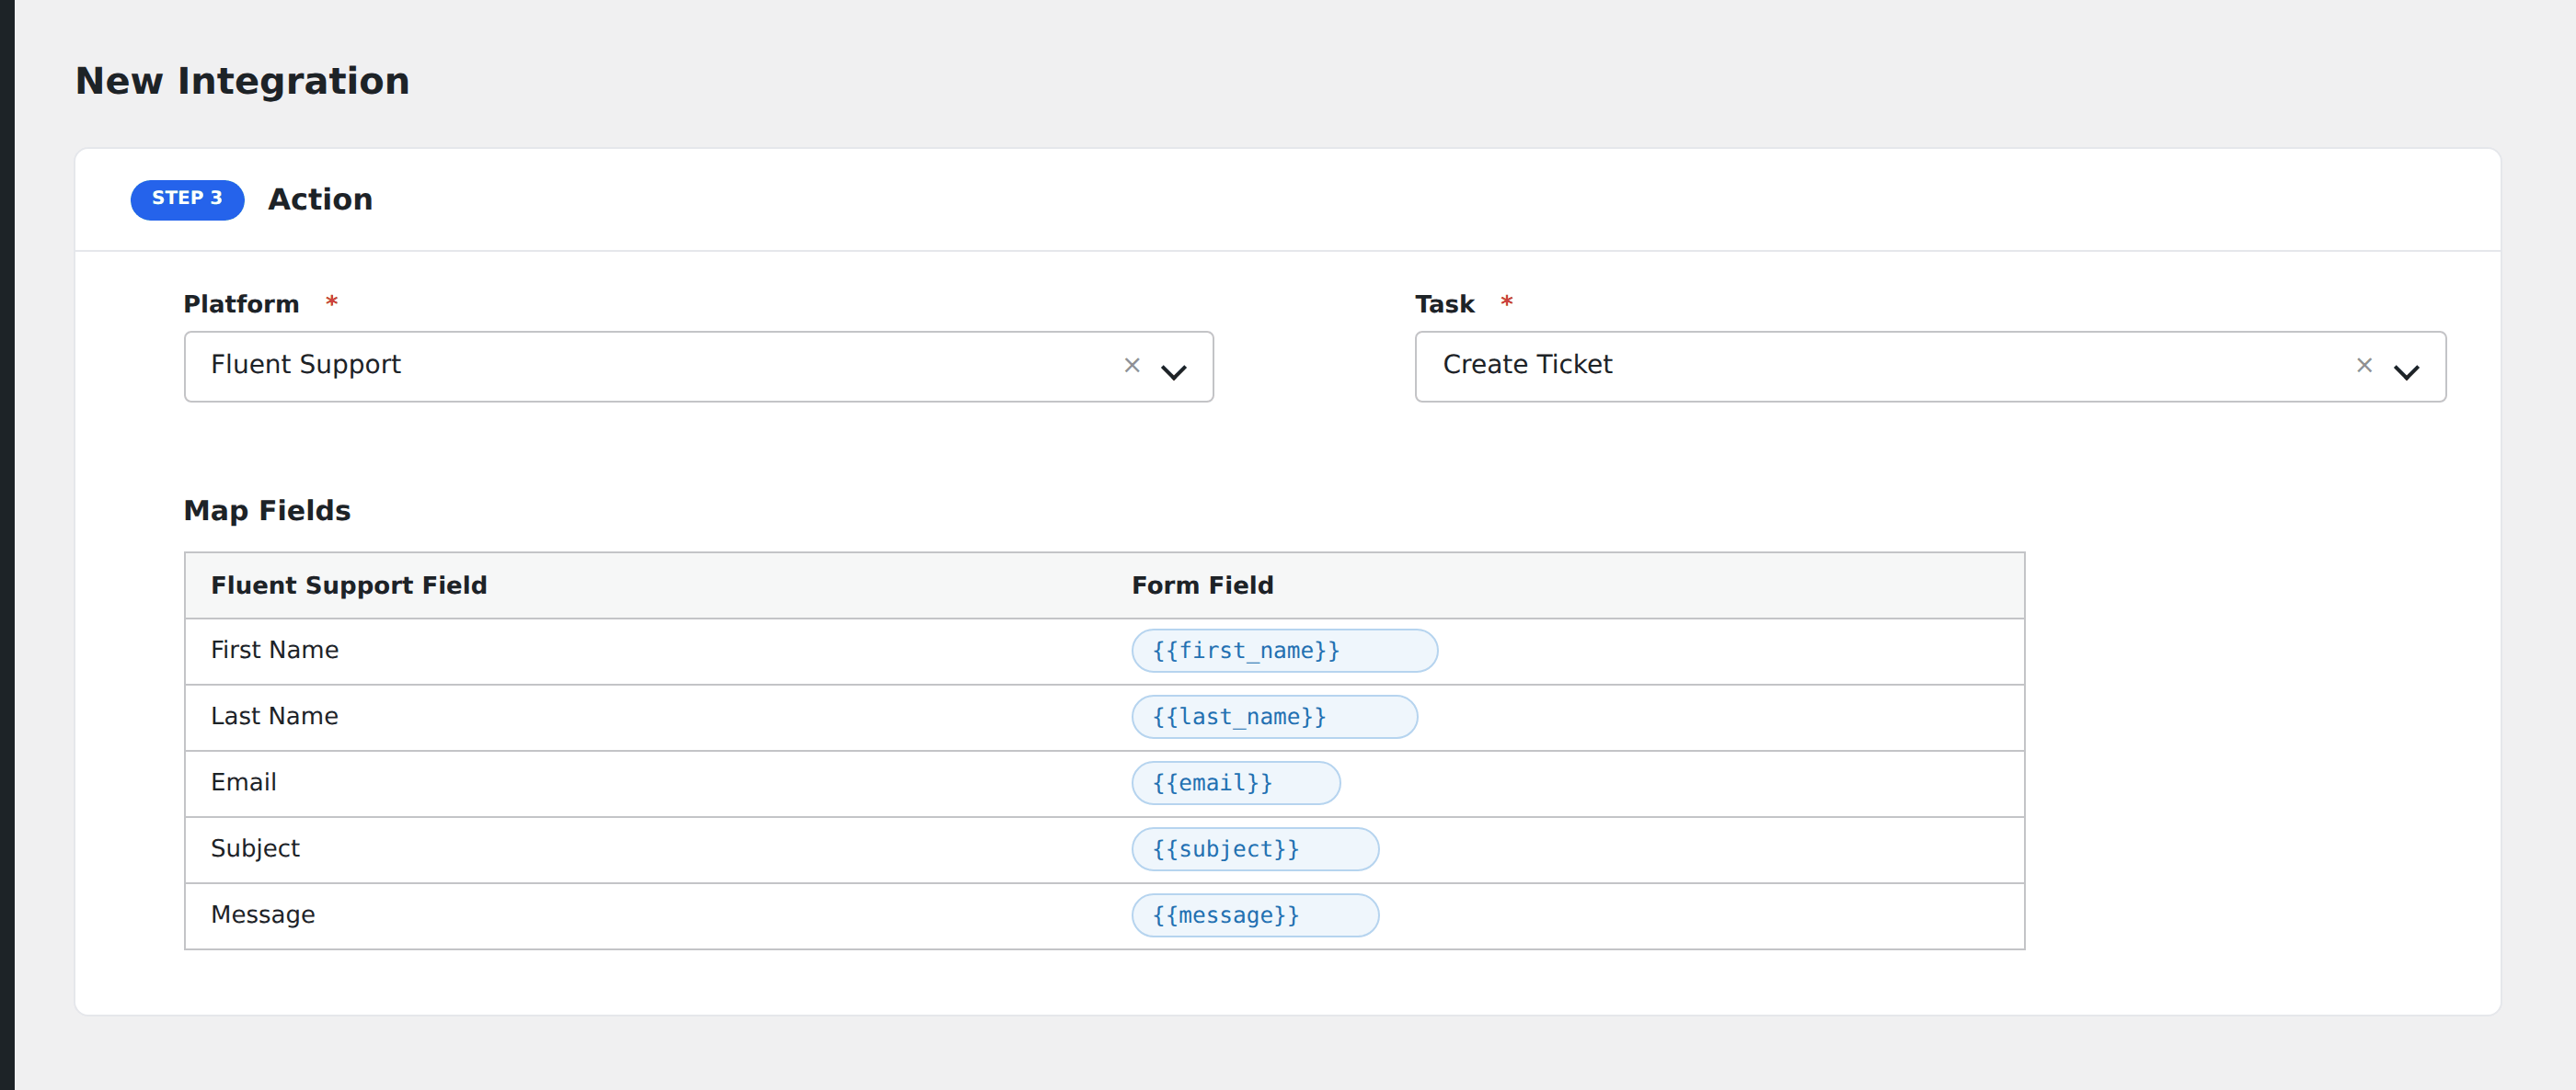The height and width of the screenshot is (1090, 2576).
Task: Select the {{message}} form field tag
Action: [x=1255, y=915]
